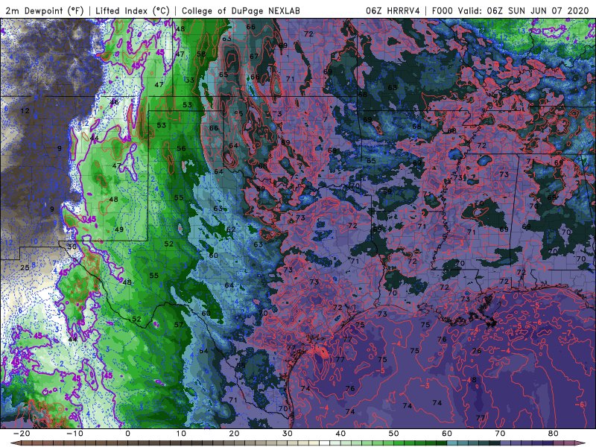Click the '06Z HRRRV4' model run label
This screenshot has height=447, width=596.
(393, 10)
